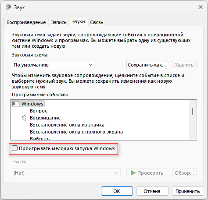Screen dimensions: 208x200
Task: Click the Windows program events group icon
Action: click(16, 104)
